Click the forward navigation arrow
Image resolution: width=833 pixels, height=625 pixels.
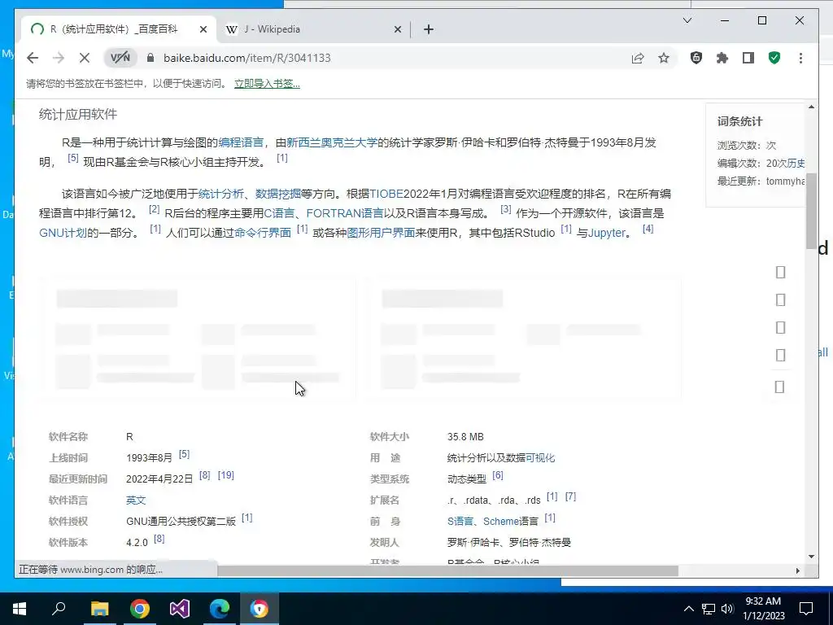tap(59, 58)
